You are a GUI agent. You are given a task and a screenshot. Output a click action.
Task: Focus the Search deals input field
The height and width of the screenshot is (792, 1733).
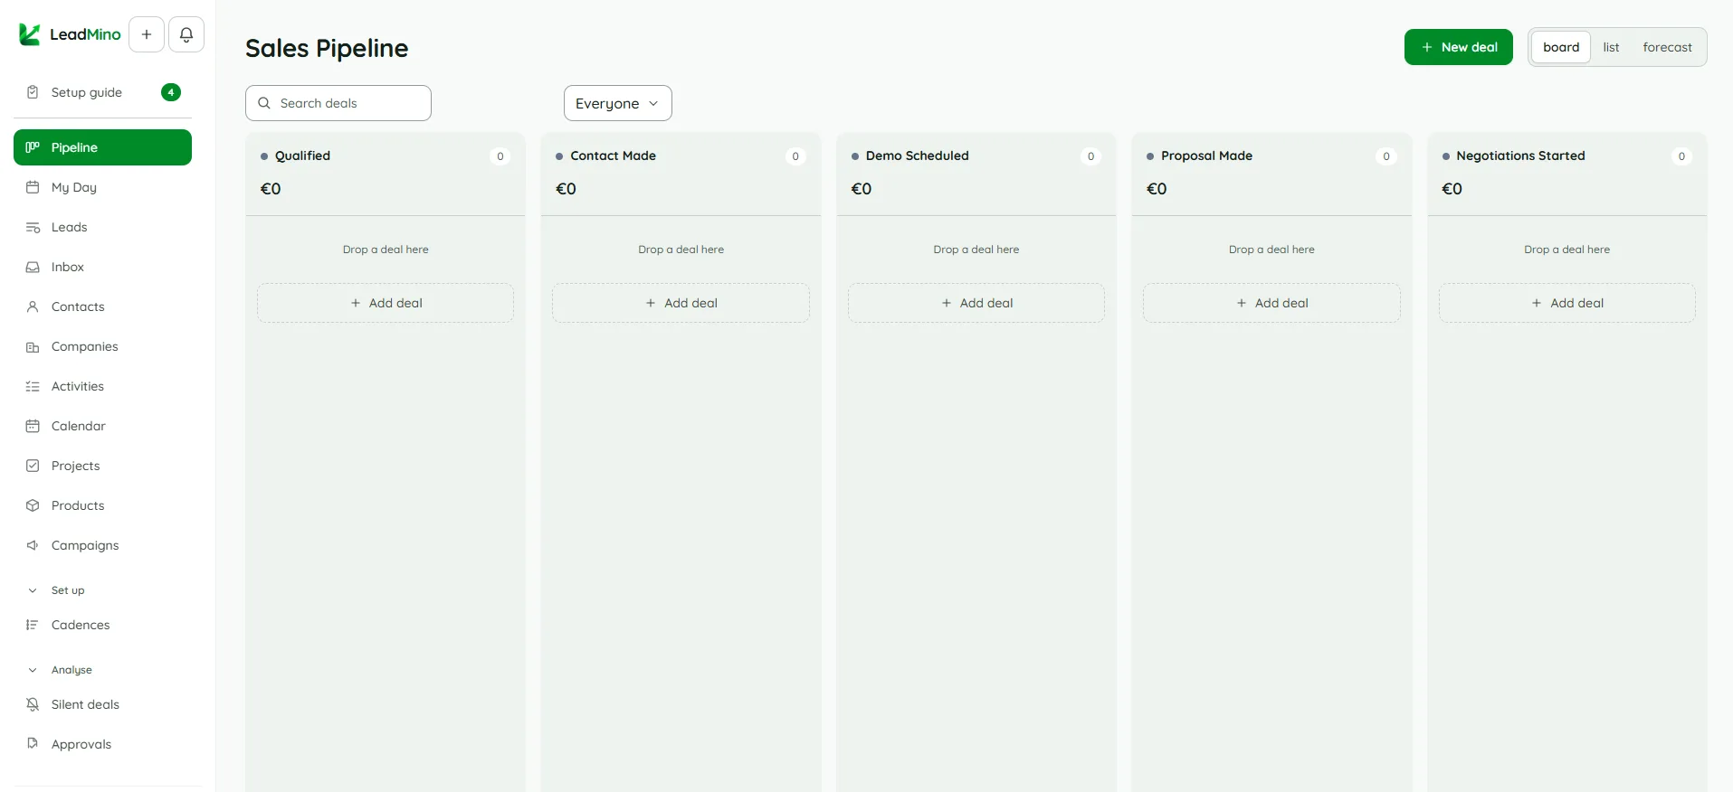[338, 103]
